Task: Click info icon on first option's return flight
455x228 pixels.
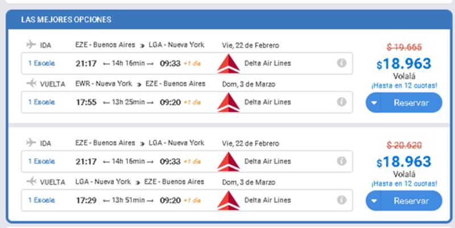Action: pos(341,102)
